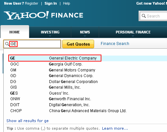
Task: Select the GIS General Mills suggestion
Action: [x=88, y=87]
